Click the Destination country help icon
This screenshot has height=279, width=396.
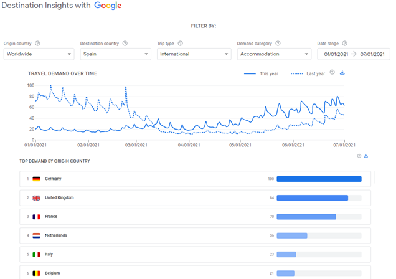pos(125,43)
